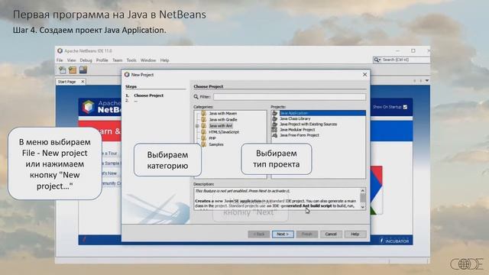
Task: Click the Java with Gradle folder icon
Action: (204, 120)
